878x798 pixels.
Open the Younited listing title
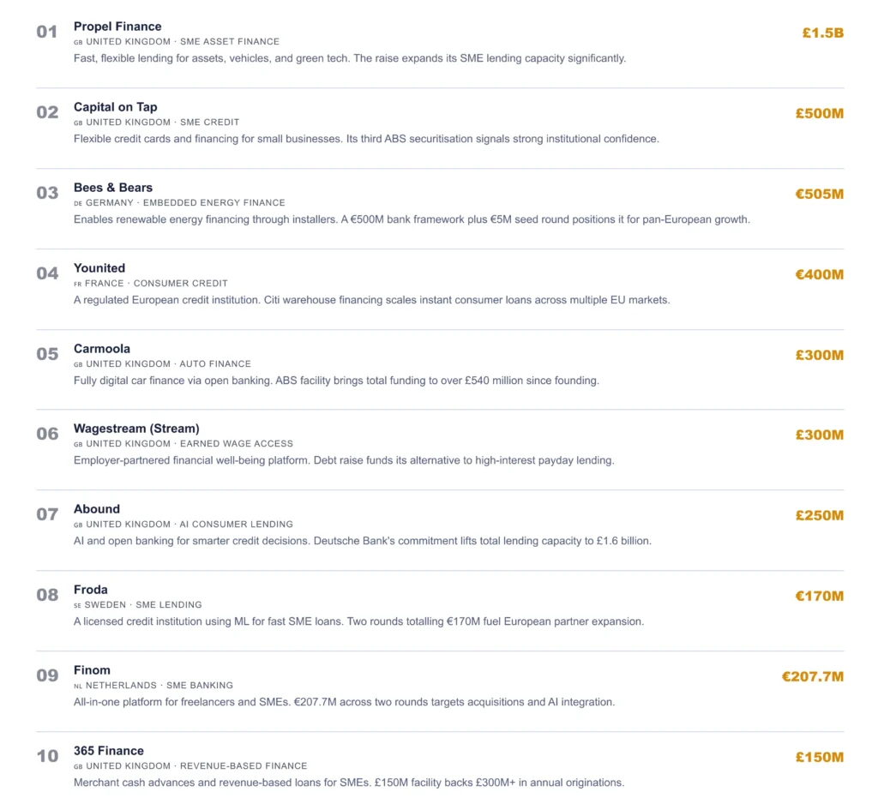pos(99,268)
